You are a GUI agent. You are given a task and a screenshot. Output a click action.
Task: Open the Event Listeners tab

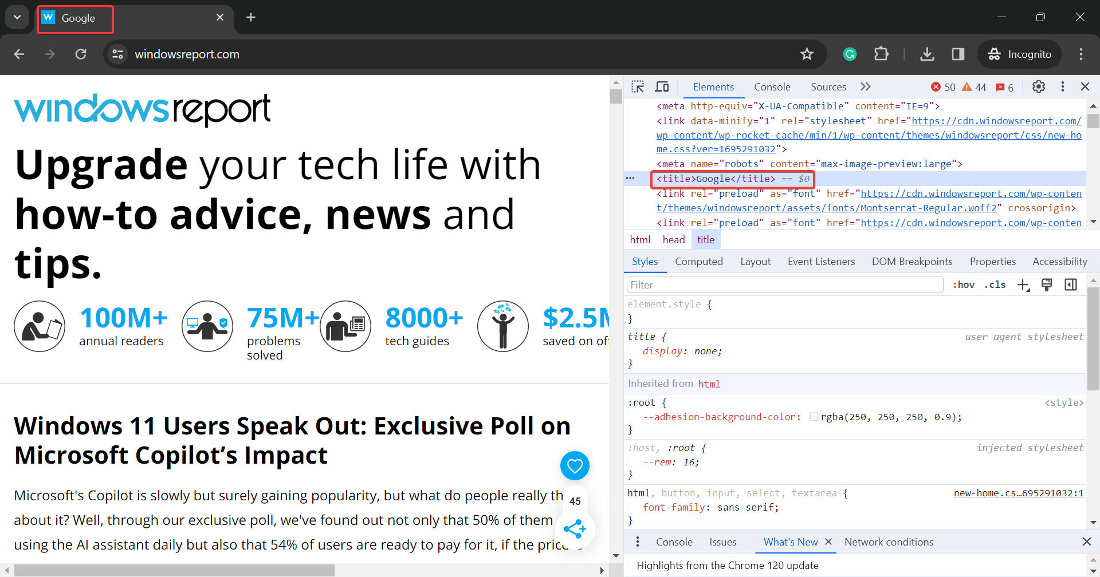[x=822, y=262]
